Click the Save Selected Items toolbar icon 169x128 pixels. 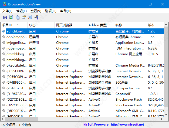pos(5,17)
